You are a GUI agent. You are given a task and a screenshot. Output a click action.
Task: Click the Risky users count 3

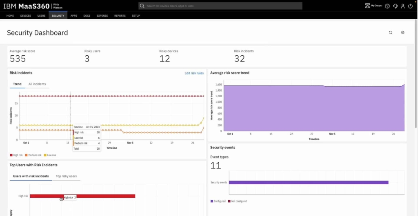point(87,59)
